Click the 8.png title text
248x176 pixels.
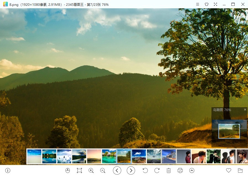click(x=14, y=5)
